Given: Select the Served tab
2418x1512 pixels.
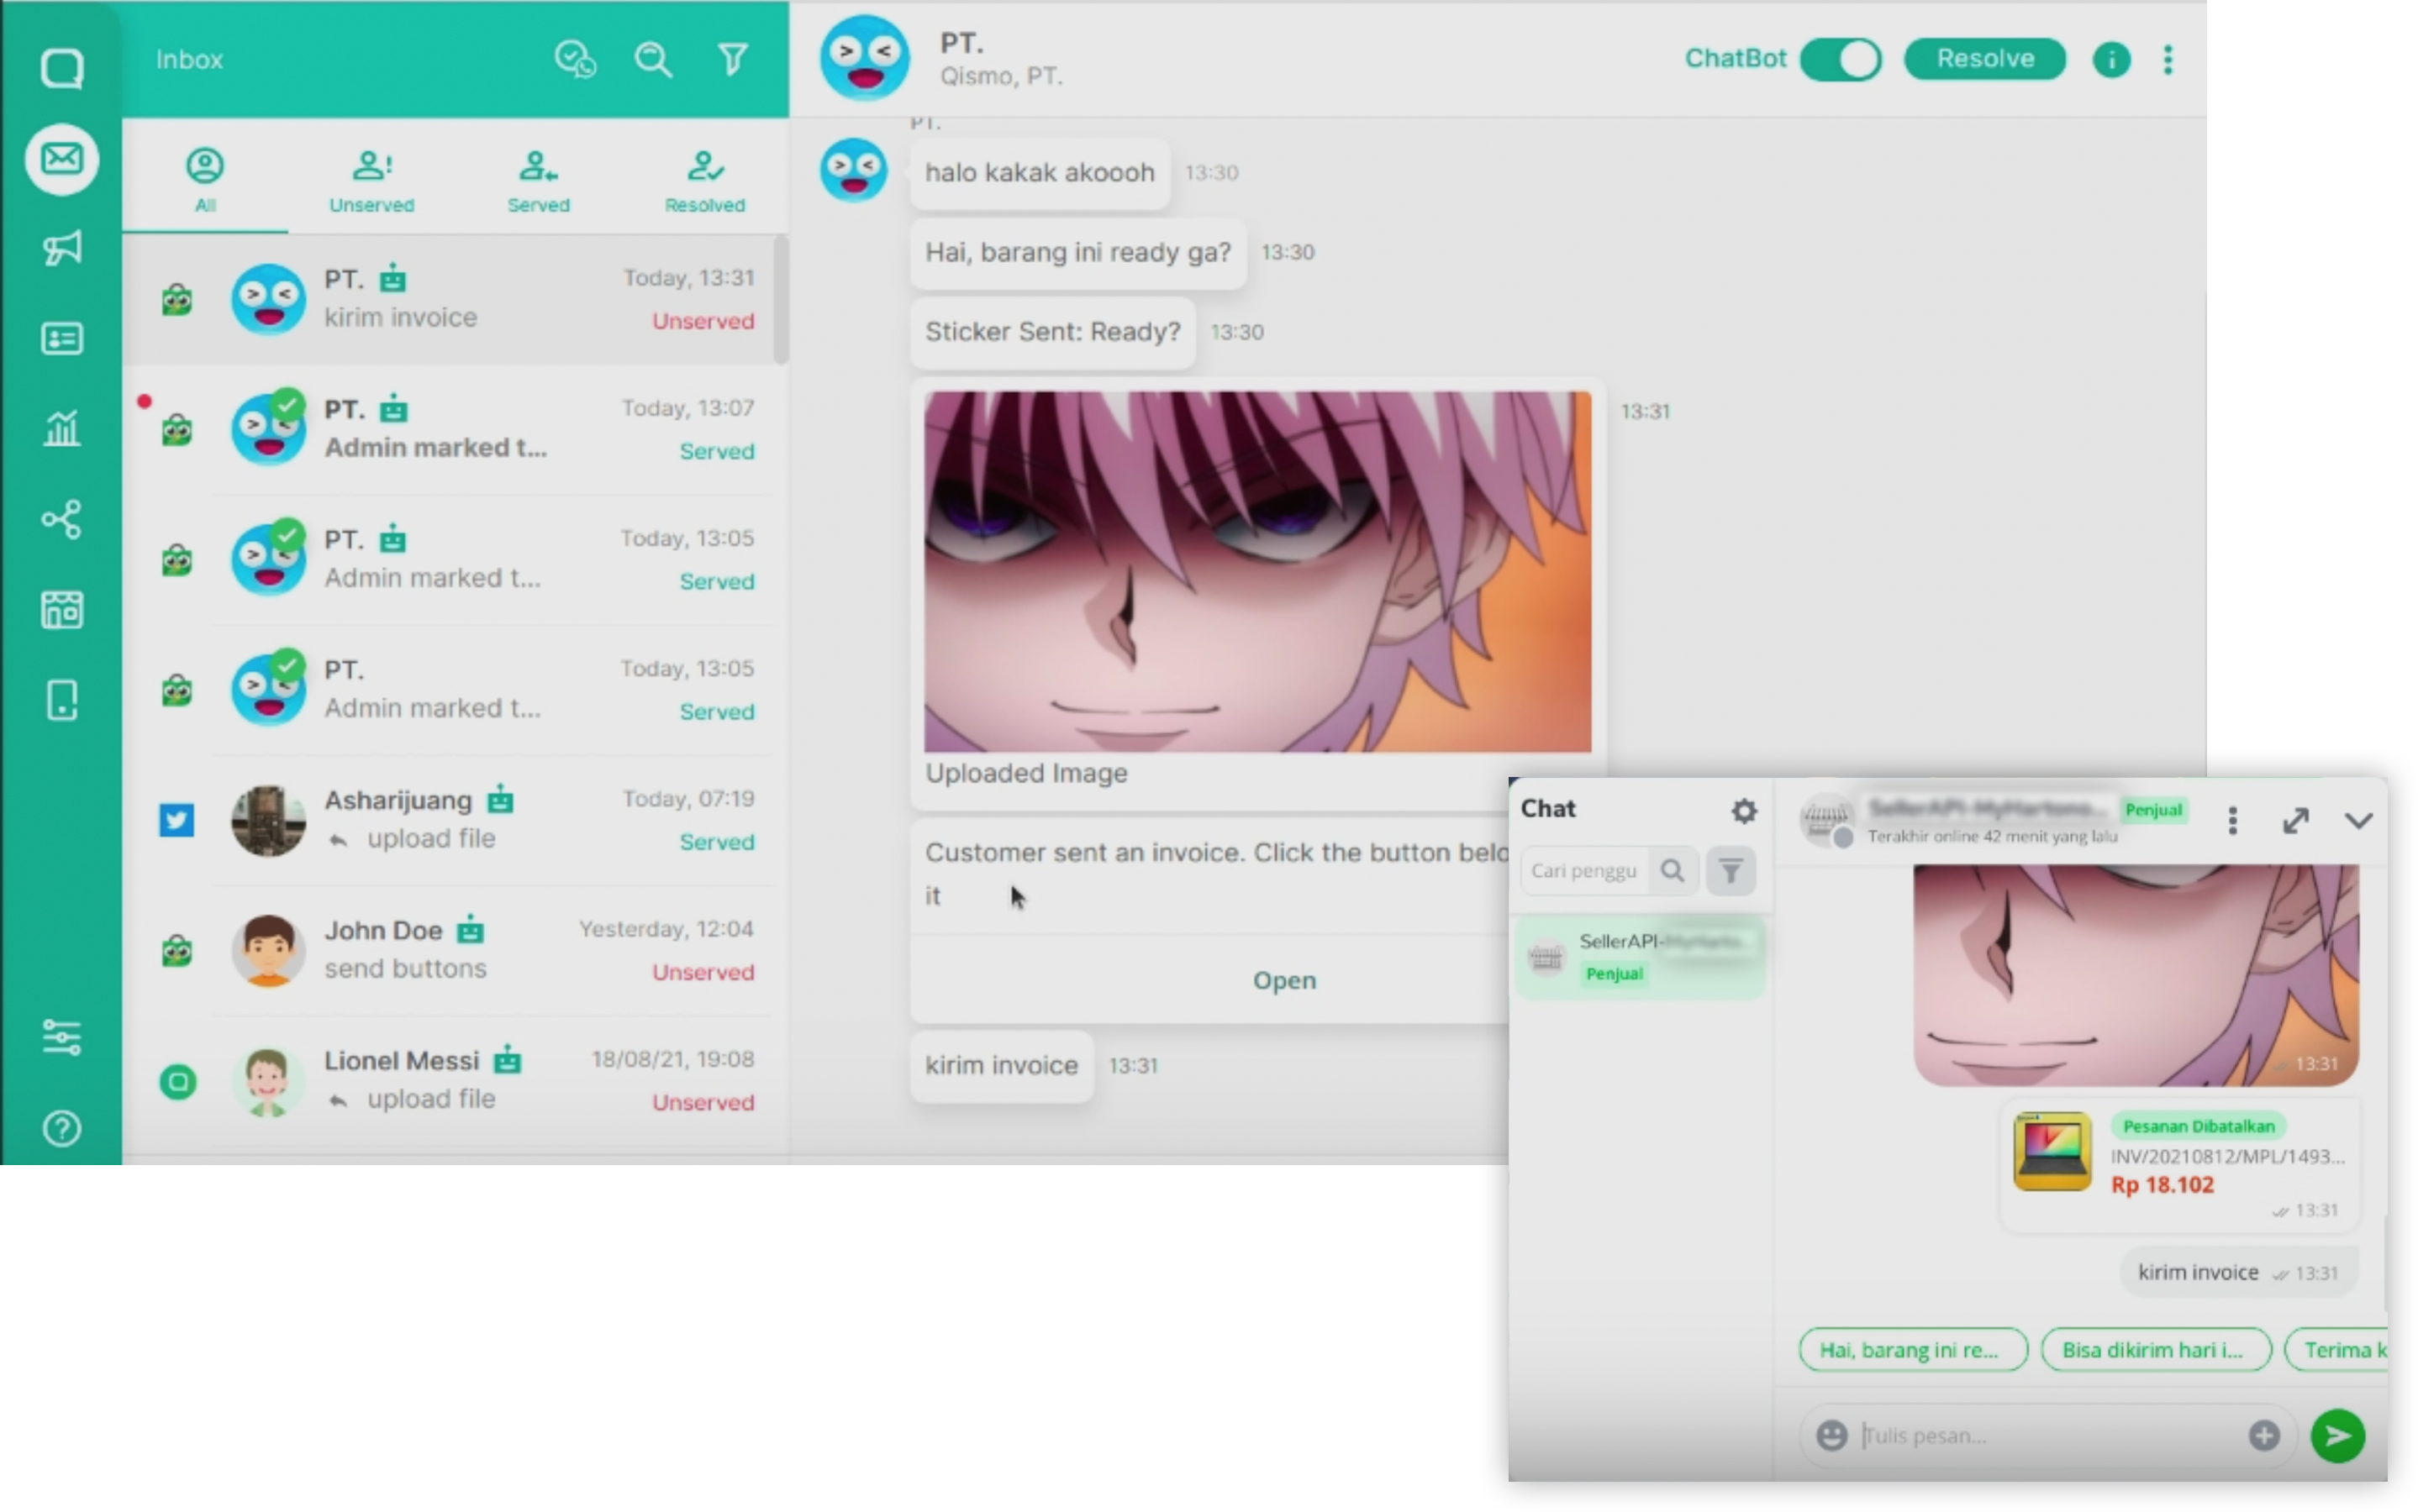Looking at the screenshot, I should (x=538, y=180).
